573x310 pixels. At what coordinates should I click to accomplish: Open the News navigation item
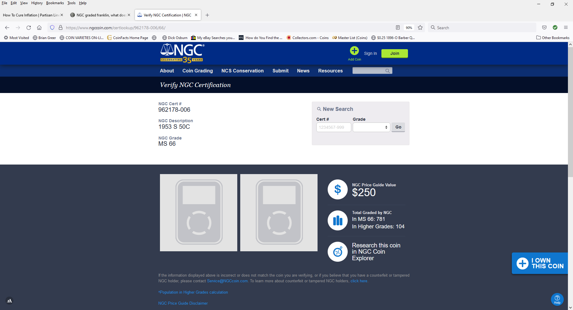click(303, 71)
